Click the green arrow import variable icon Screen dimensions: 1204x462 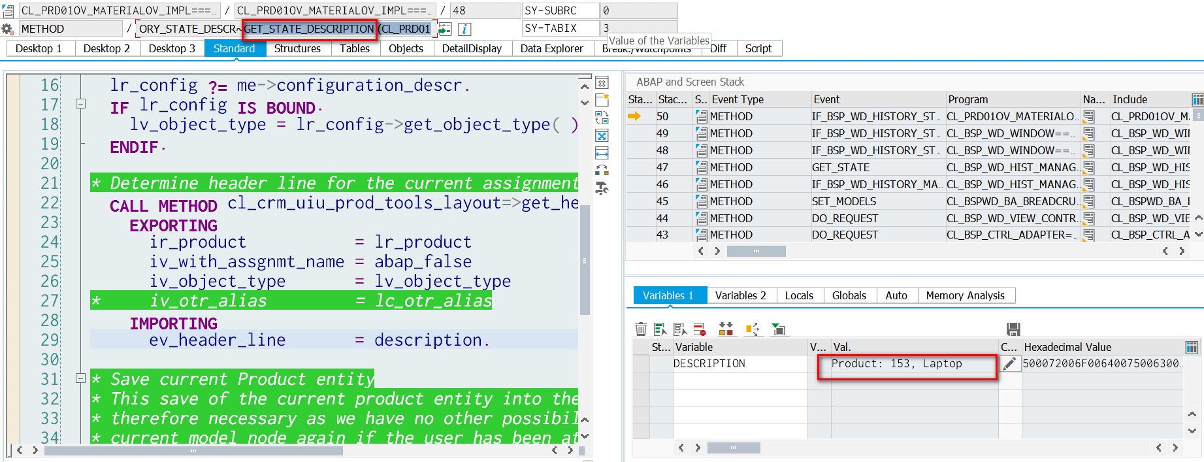[778, 329]
